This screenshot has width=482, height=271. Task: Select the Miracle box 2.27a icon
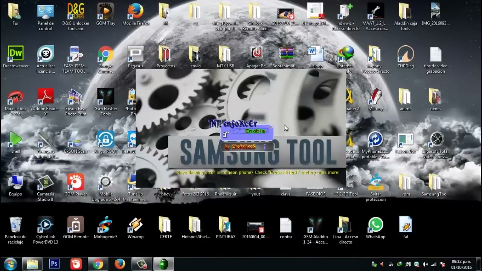[x=16, y=103]
